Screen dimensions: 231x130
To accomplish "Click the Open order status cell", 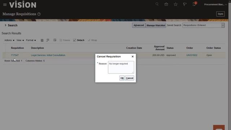I will point(209,55).
